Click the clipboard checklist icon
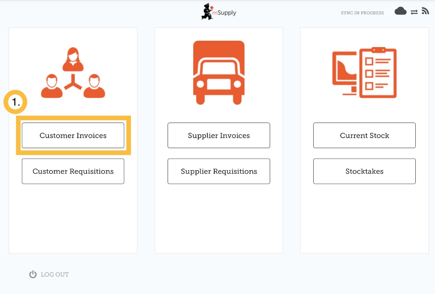The width and height of the screenshot is (435, 294). click(x=378, y=72)
